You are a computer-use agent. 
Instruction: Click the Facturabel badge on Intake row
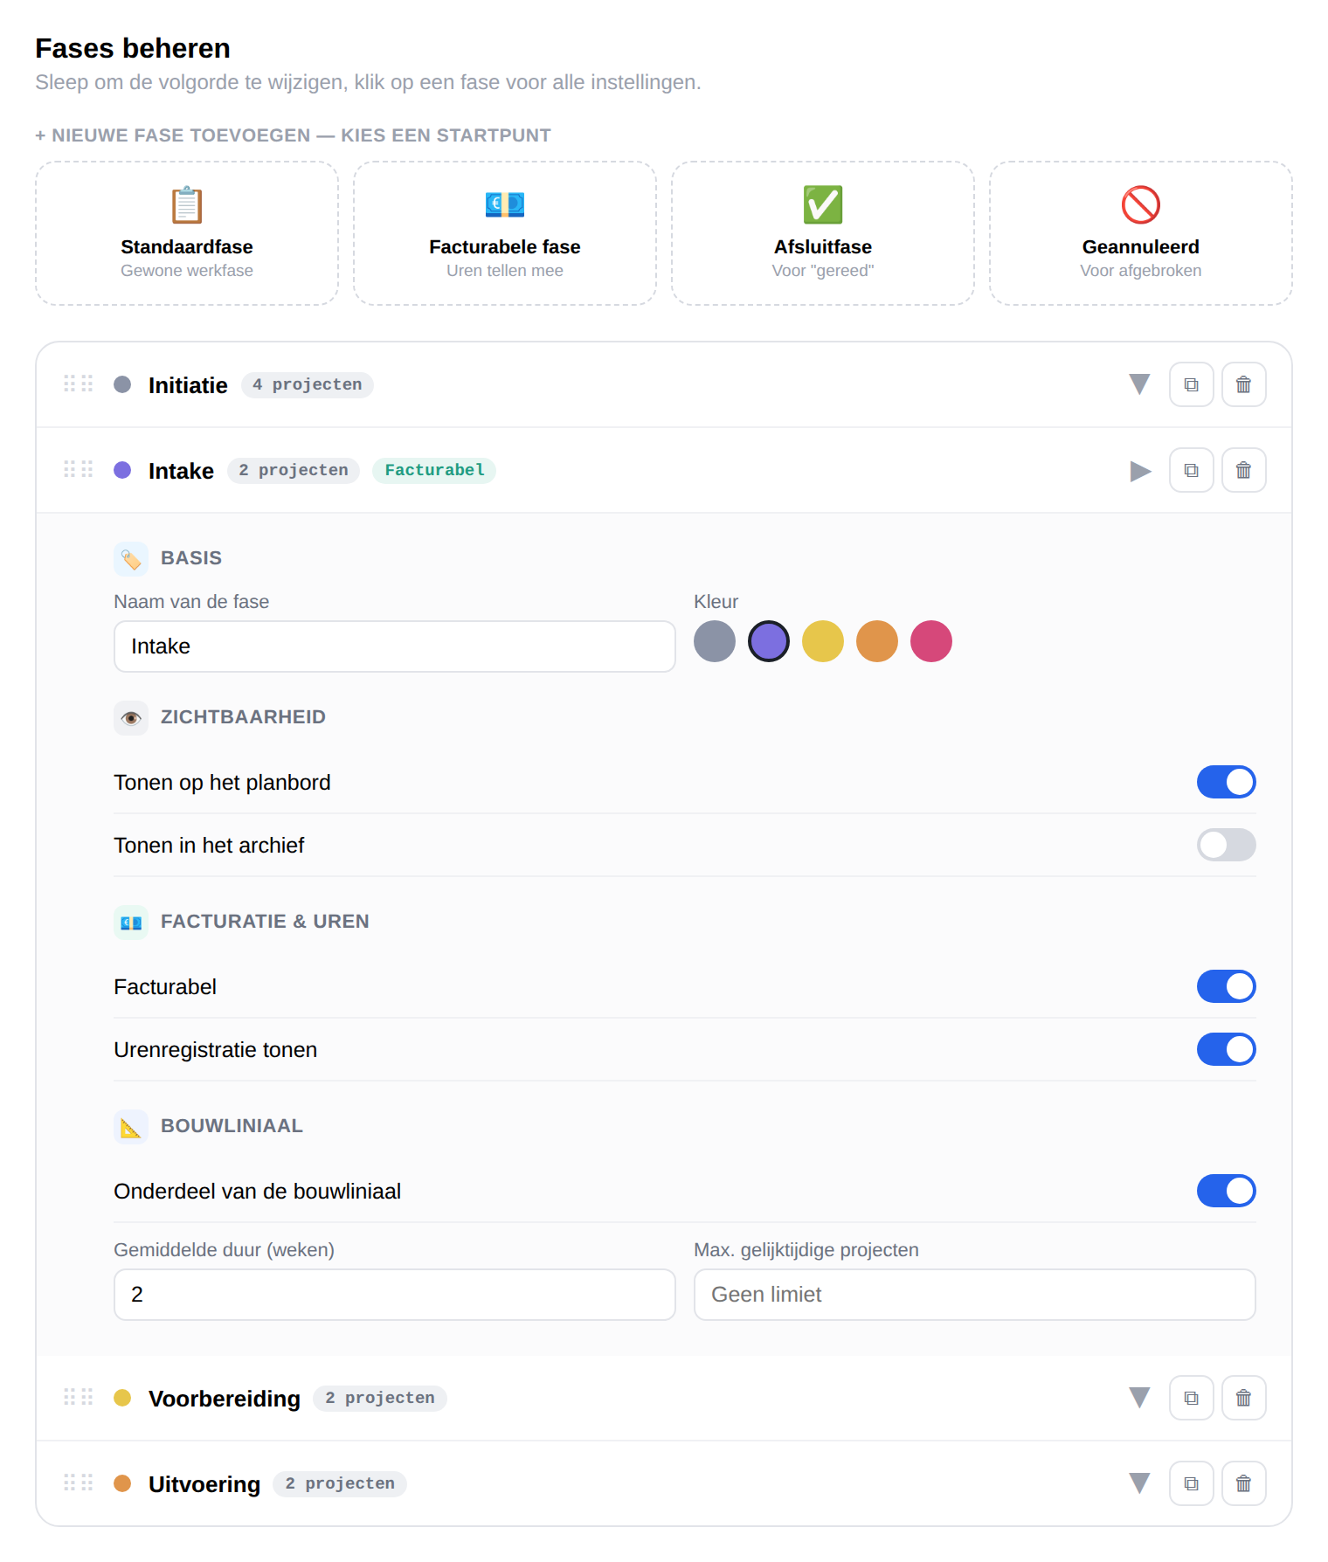click(434, 470)
